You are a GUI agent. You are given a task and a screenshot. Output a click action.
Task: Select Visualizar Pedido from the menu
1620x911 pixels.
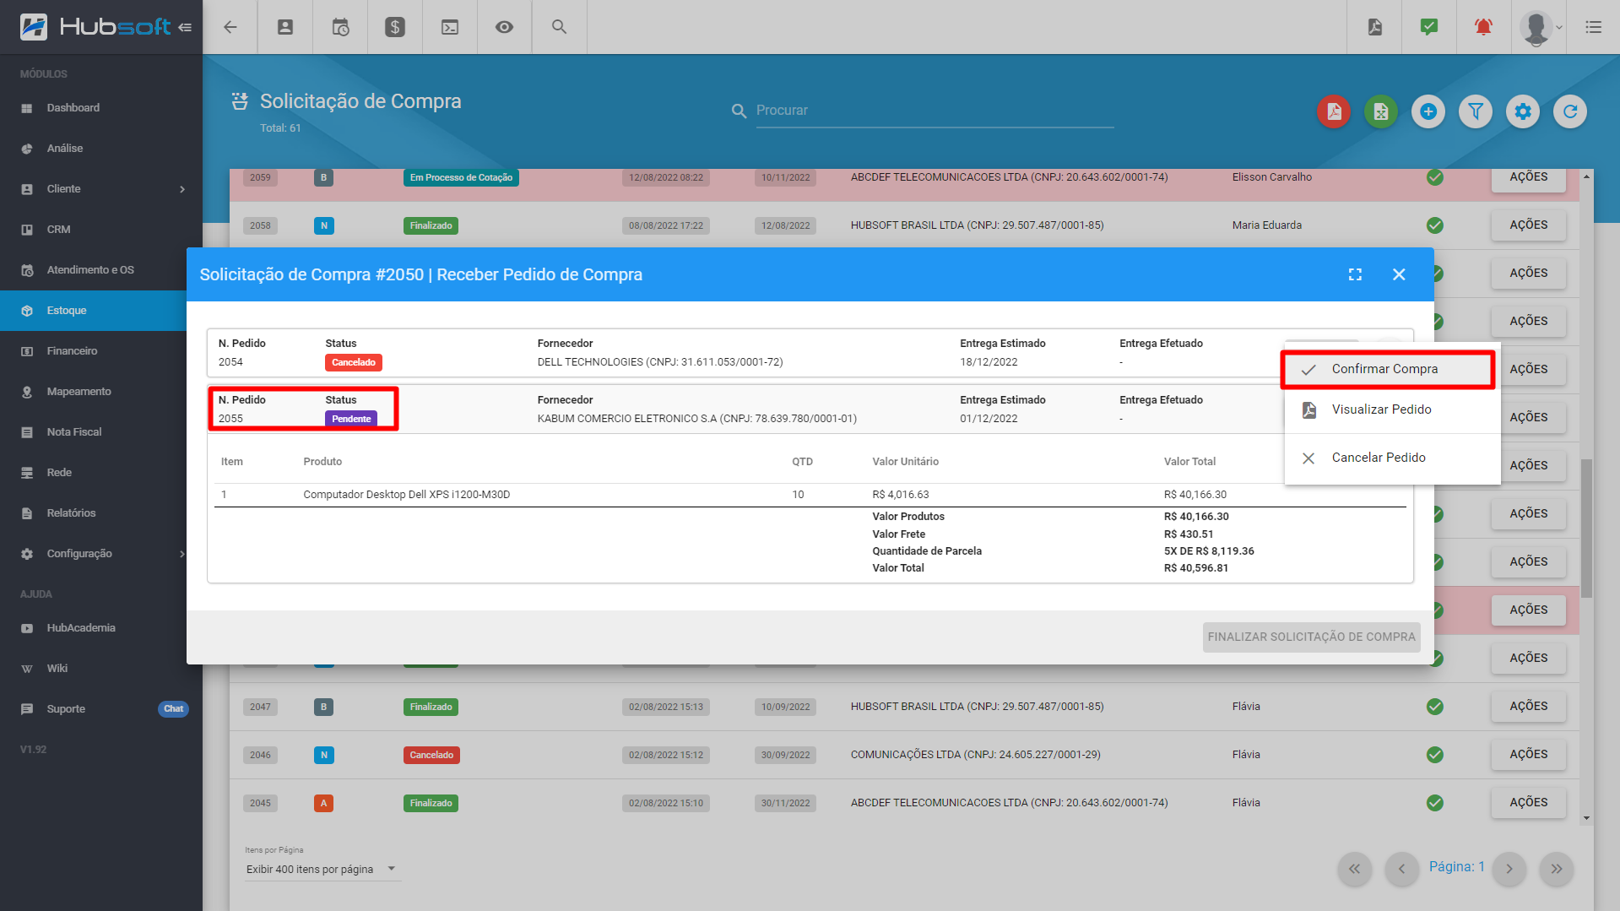1392,409
